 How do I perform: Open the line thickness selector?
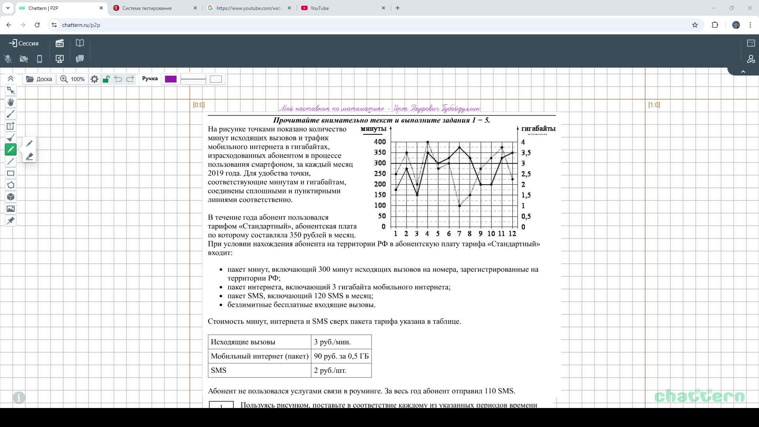tap(193, 79)
